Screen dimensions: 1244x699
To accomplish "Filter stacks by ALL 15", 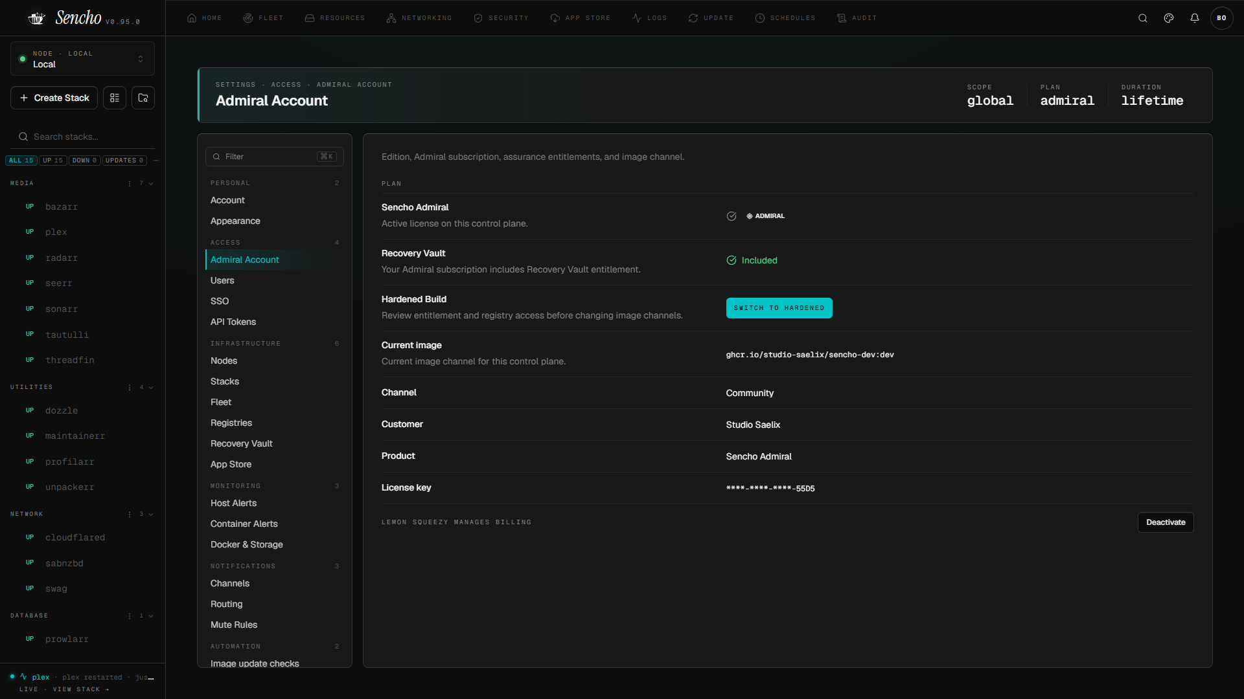I will [x=21, y=161].
